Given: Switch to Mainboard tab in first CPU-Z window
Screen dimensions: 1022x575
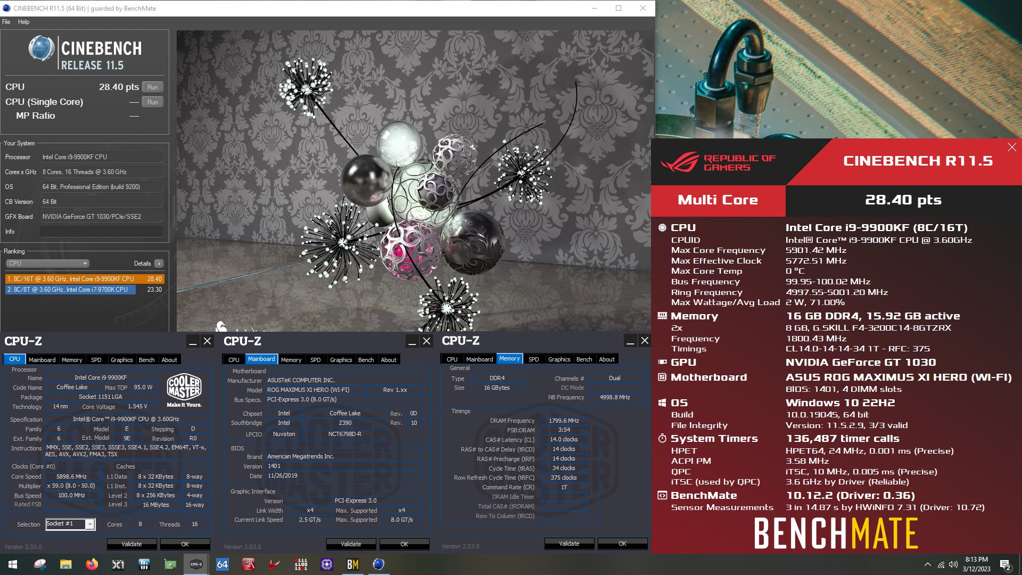Looking at the screenshot, I should click(42, 360).
